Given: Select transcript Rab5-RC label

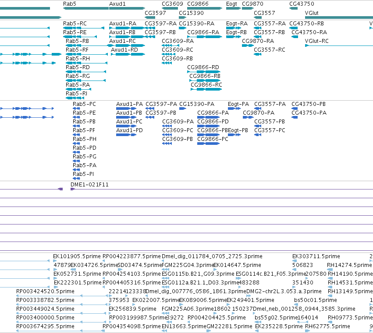Looking at the screenshot, I should [x=75, y=24].
